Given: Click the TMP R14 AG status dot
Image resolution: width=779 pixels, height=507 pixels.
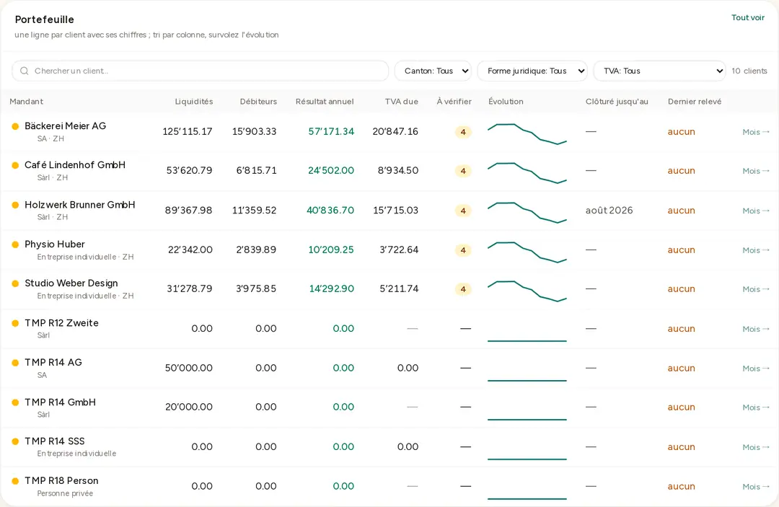Looking at the screenshot, I should tap(15, 363).
